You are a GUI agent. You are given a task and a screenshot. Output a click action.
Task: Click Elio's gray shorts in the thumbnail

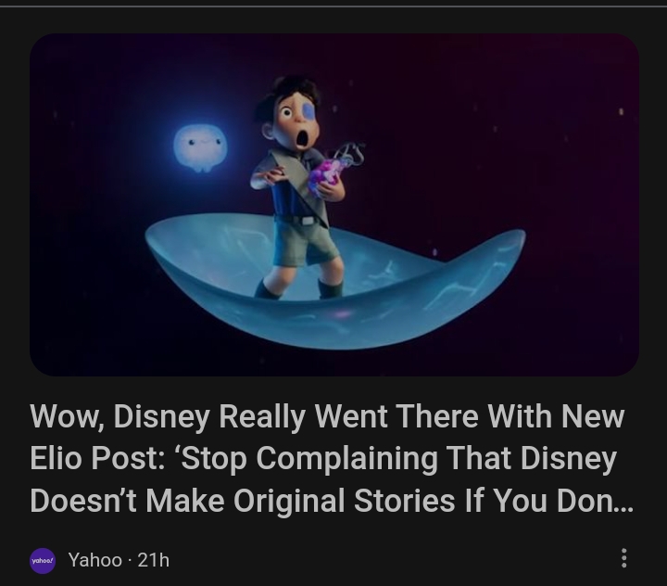[x=306, y=243]
